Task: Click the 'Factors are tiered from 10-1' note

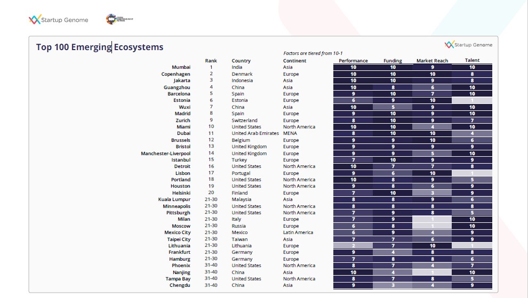Action: (x=313, y=53)
